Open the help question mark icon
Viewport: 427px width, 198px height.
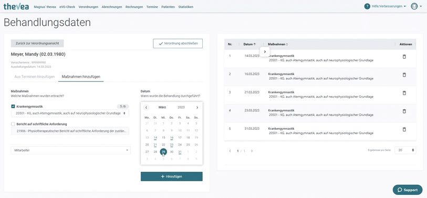(367, 6)
